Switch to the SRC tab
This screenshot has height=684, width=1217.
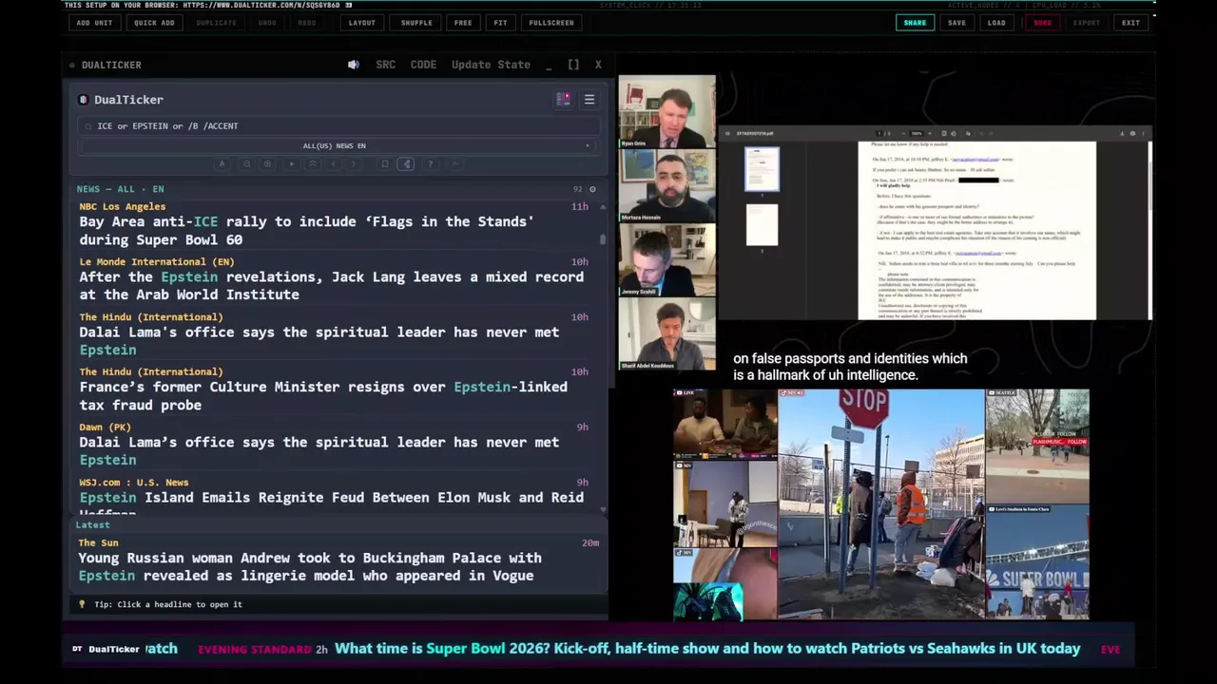click(385, 65)
